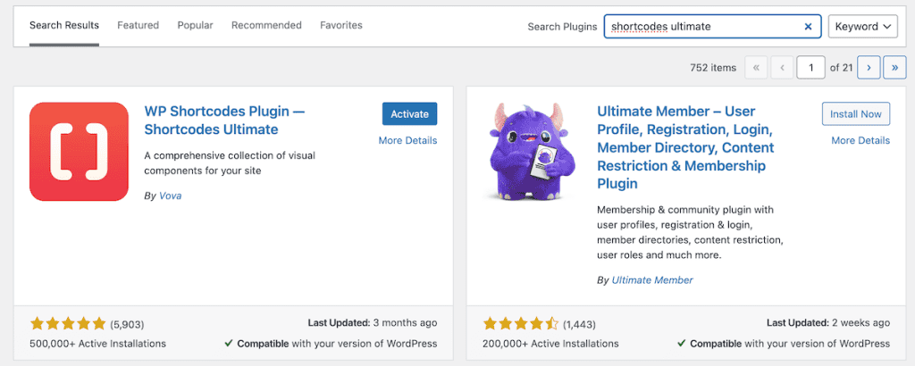Go to the next results page
The width and height of the screenshot is (915, 366).
point(869,67)
